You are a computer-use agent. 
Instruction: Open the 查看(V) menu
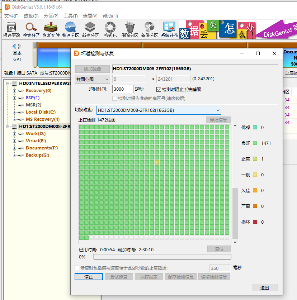(90, 16)
